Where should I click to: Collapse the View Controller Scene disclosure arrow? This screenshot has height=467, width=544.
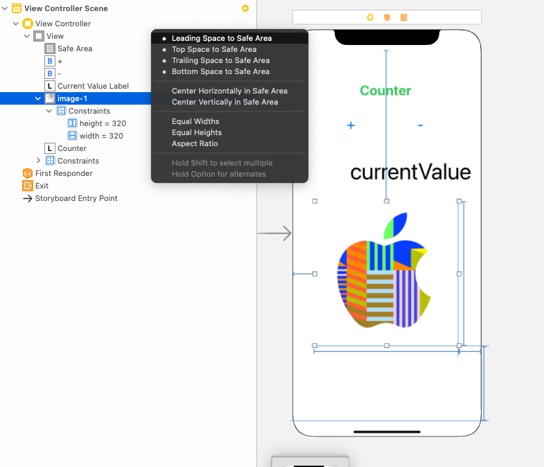tap(5, 8)
